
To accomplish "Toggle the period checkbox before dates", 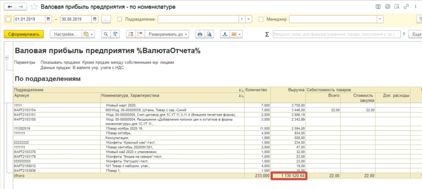I will coord(8,19).
